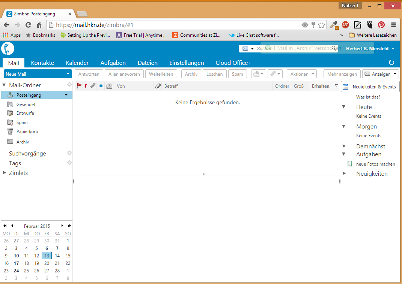The height and width of the screenshot is (284, 402).
Task: Click the 'neue Fotos machen' task checkbox icon
Action: click(349, 164)
